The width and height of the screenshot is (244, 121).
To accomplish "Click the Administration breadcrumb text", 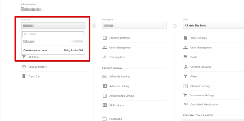I will point(29,4).
